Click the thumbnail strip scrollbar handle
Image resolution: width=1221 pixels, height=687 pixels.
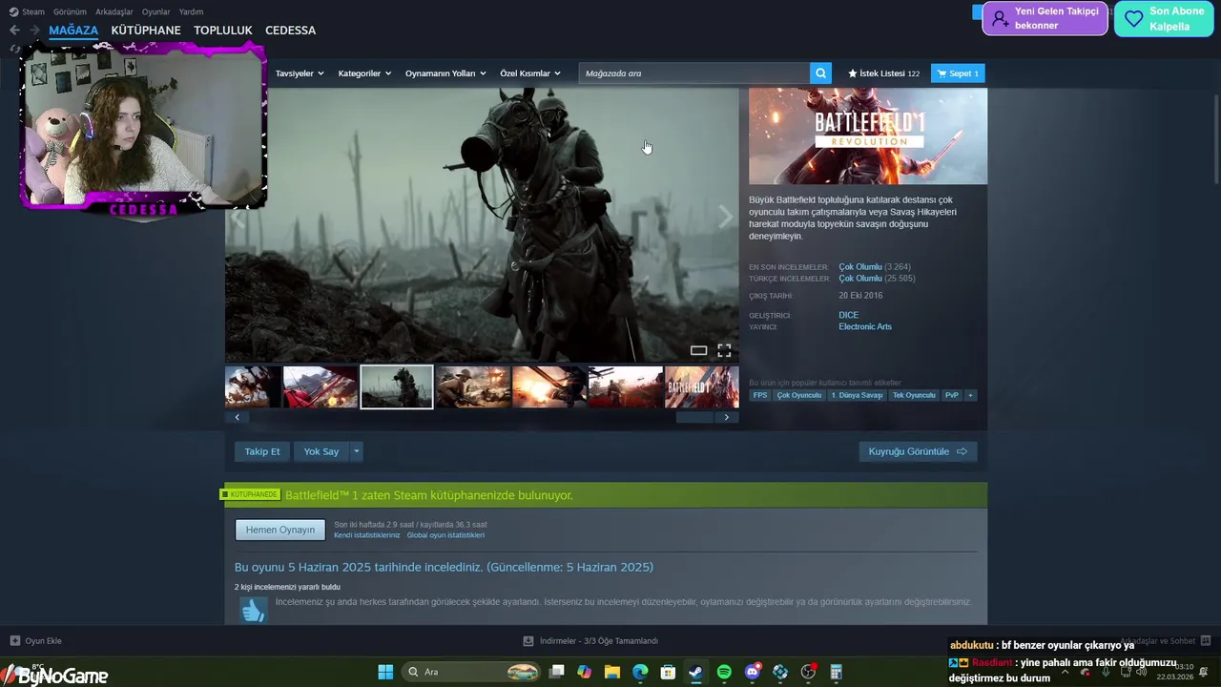(694, 417)
